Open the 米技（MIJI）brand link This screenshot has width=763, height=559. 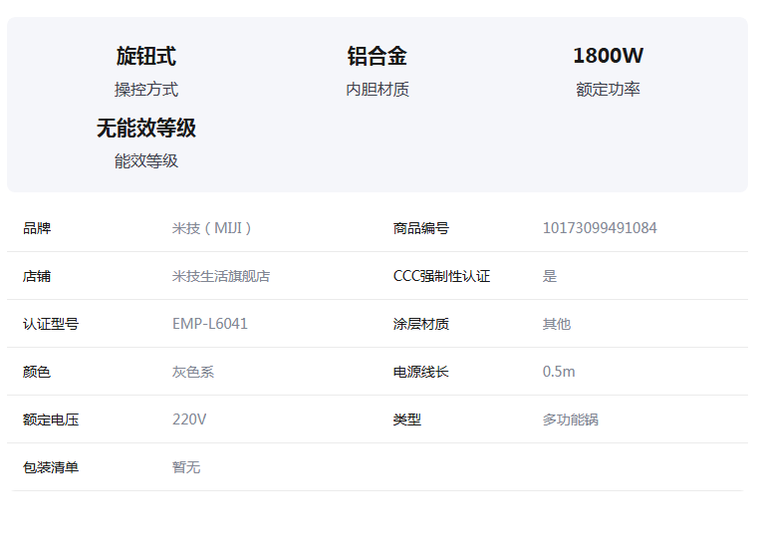pos(211,228)
